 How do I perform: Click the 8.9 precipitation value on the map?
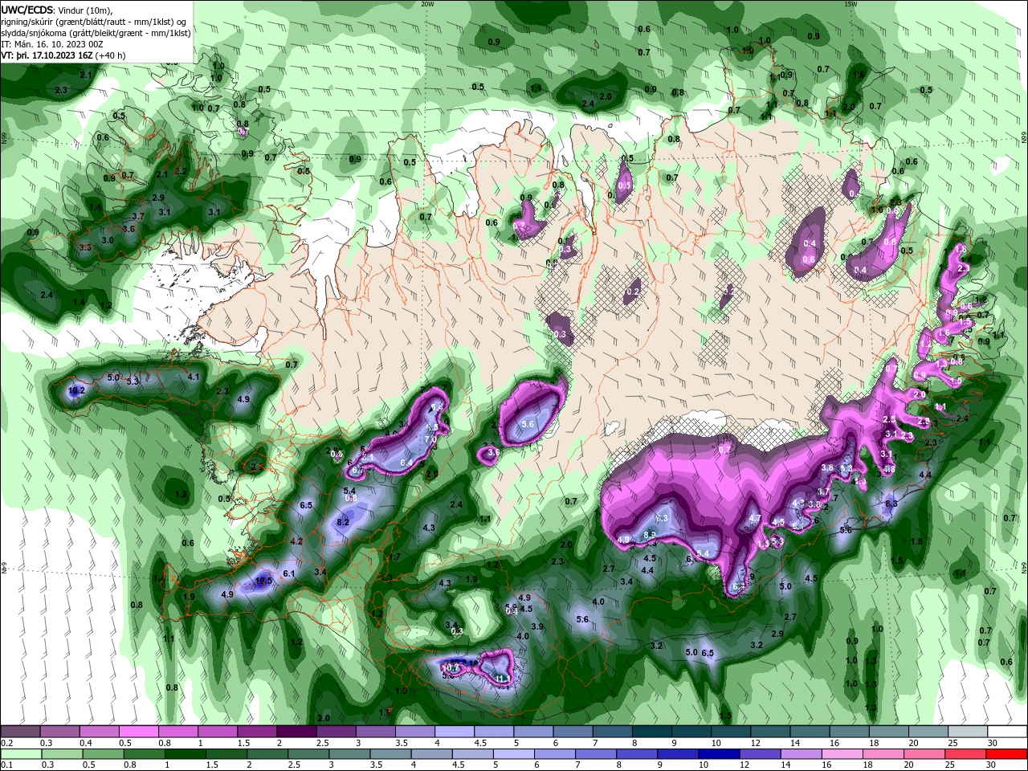(650, 535)
